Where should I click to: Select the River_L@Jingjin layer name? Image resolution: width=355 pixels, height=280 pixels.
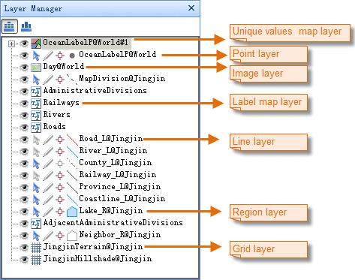pyautogui.click(x=113, y=151)
